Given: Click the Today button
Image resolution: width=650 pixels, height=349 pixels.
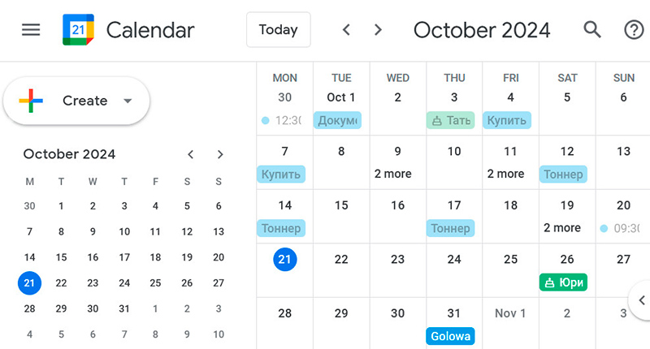Looking at the screenshot, I should [278, 30].
